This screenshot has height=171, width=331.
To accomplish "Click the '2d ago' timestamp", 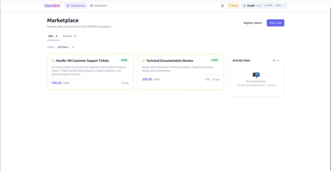I will tap(125, 83).
